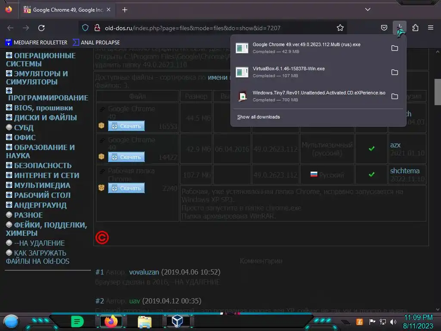Viewport: 441px width, 331px height.
Task: Open the second bookmarks toolbar bookmark
Action: point(96,43)
